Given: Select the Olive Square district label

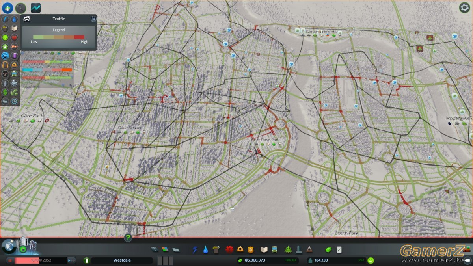Looking at the screenshot, I should [130, 128].
